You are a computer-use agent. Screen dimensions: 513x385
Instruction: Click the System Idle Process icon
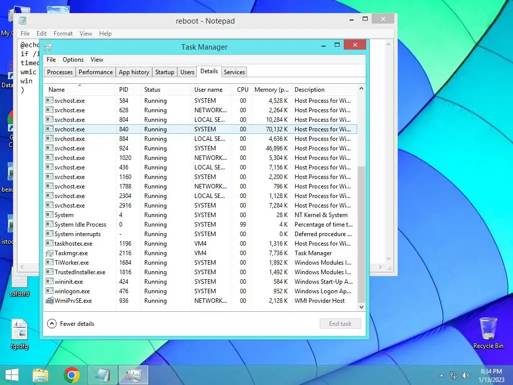coord(50,224)
